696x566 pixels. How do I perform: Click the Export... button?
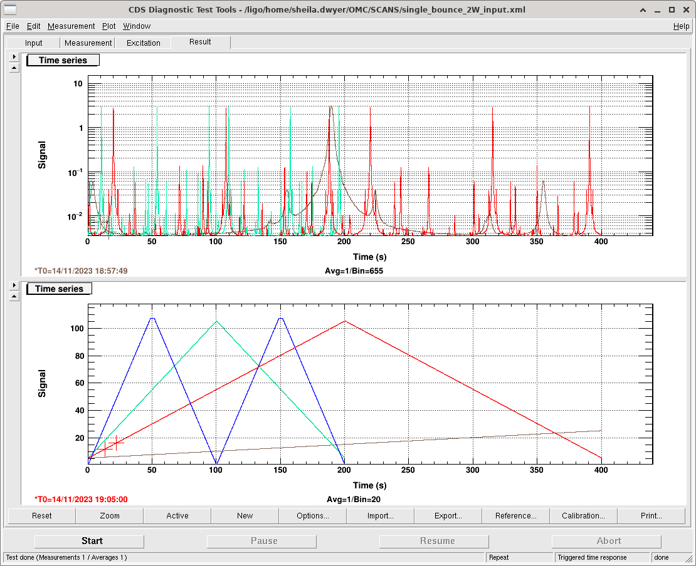click(x=448, y=516)
